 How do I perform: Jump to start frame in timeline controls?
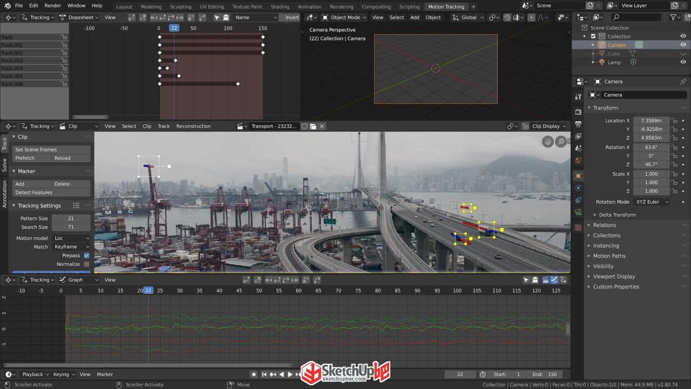pyautogui.click(x=264, y=374)
